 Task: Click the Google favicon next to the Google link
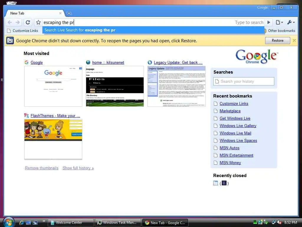(27, 62)
